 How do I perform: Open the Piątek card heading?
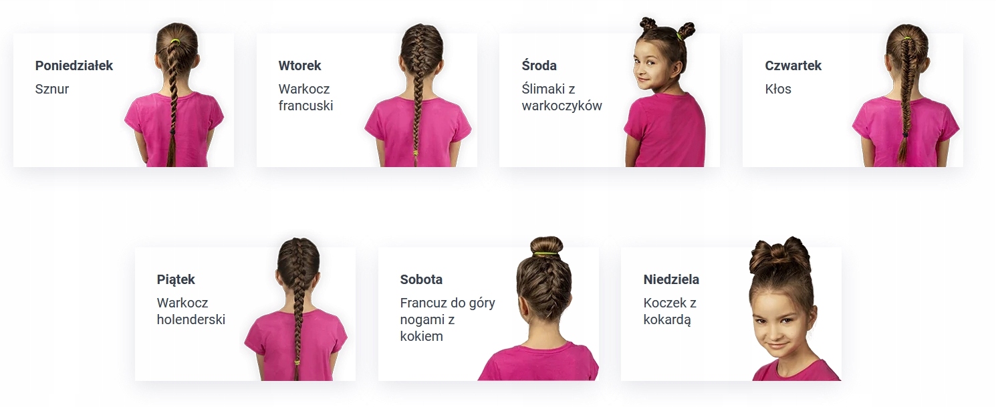[x=176, y=279]
